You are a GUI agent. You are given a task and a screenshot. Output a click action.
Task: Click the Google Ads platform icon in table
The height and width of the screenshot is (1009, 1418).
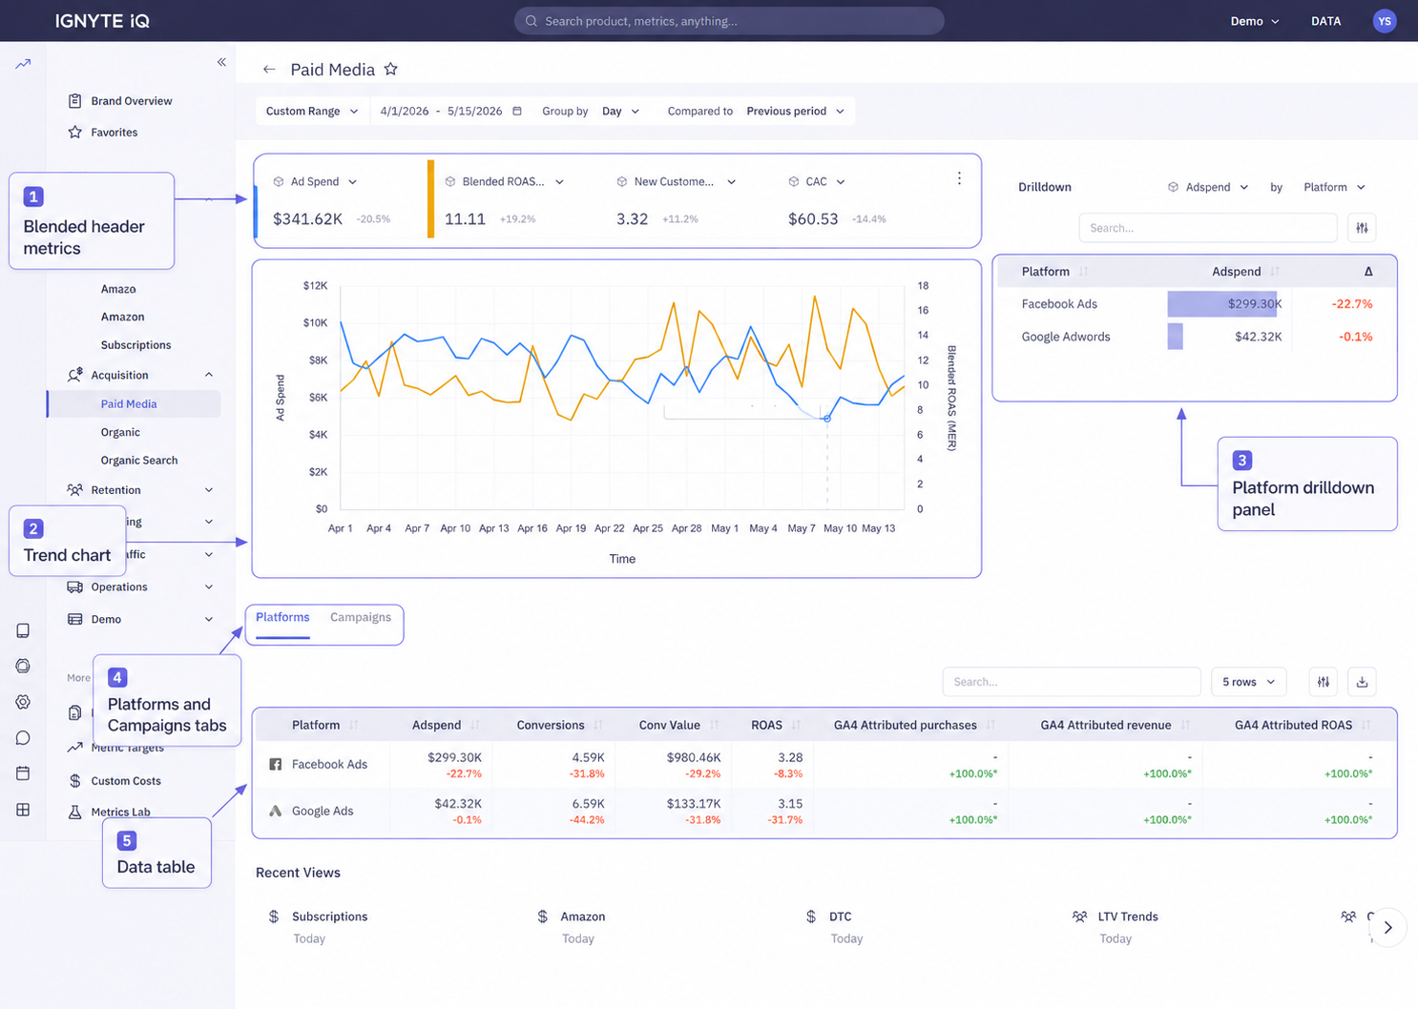click(276, 811)
